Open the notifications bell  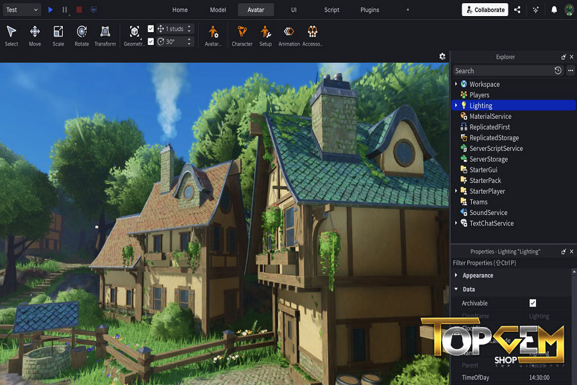(x=554, y=10)
